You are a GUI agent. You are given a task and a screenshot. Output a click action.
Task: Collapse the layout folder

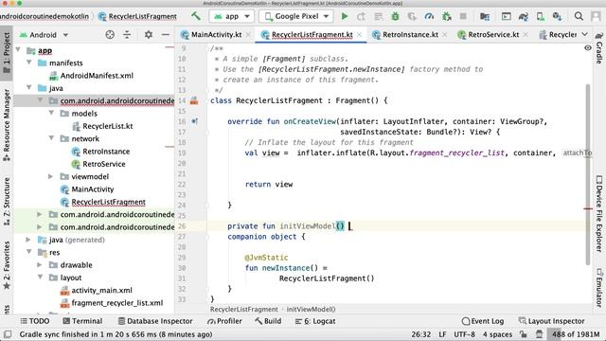pyautogui.click(x=40, y=278)
